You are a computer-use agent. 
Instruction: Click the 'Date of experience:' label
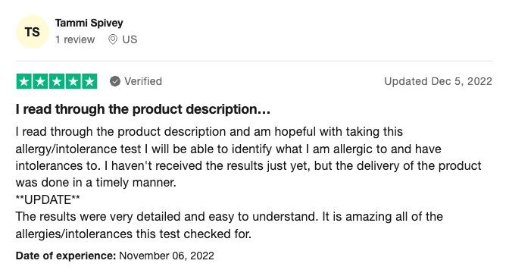coord(66,256)
